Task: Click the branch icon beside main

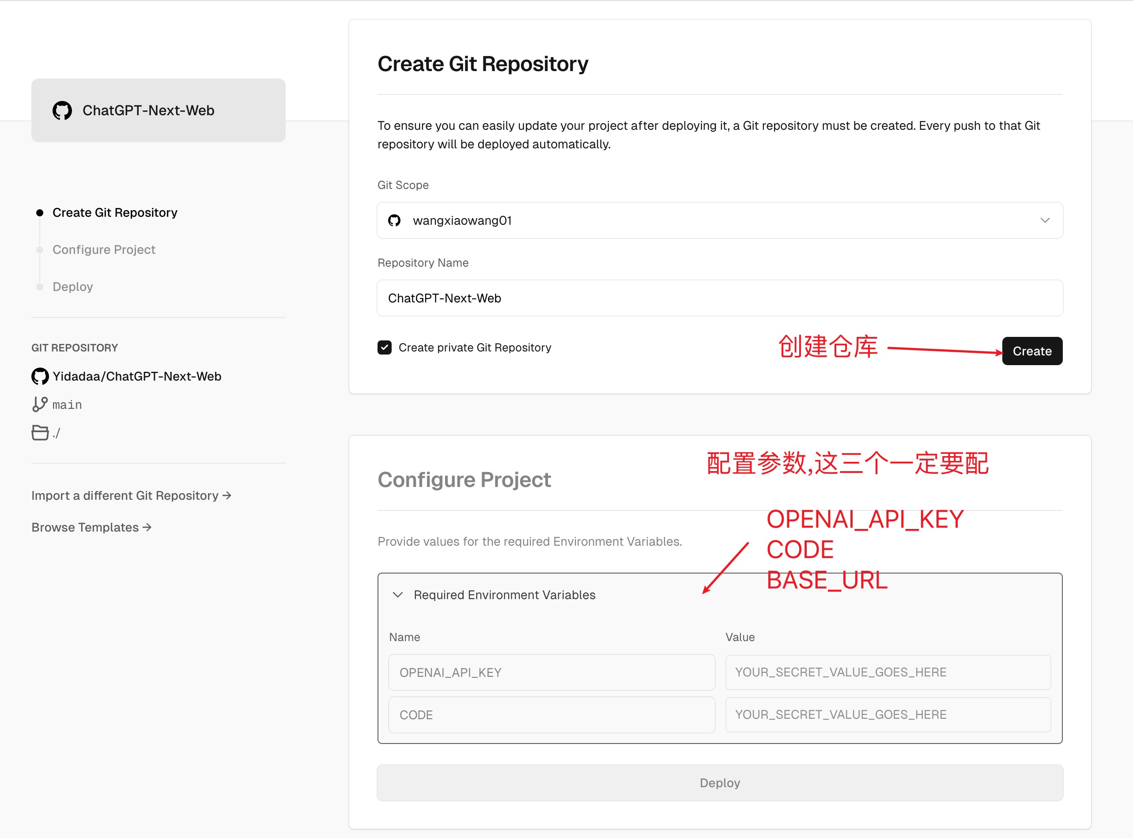Action: [x=40, y=404]
